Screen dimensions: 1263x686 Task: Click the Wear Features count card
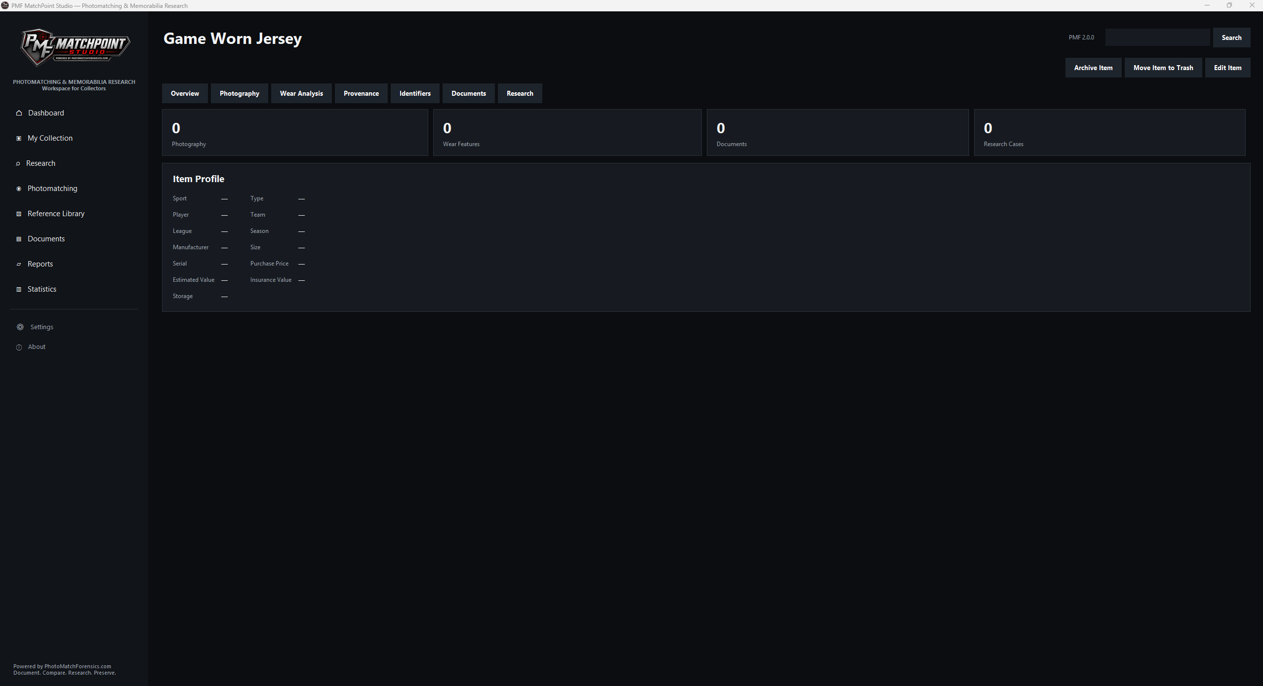click(x=567, y=133)
